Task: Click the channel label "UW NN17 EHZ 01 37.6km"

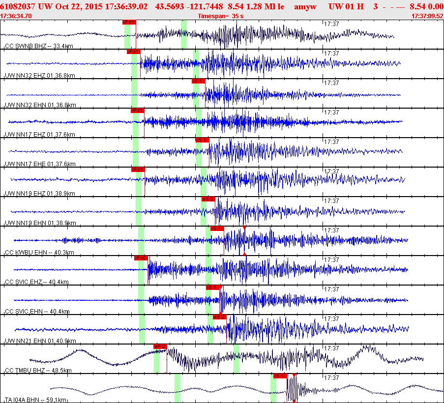Action: pos(40,135)
